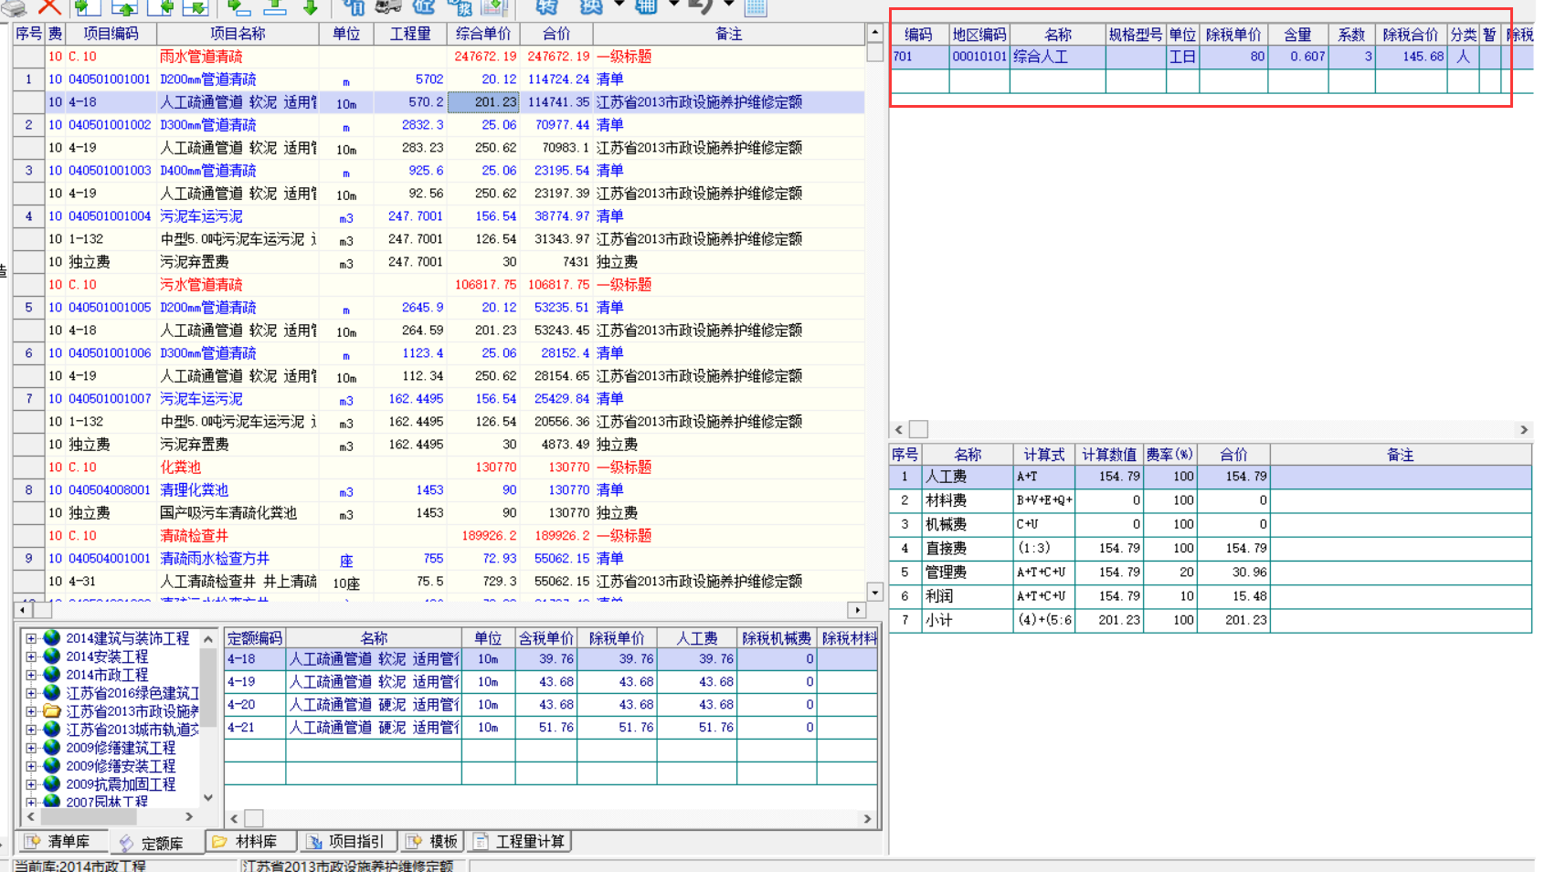Expand the 江苏省2016绿色建筑 tree node
This screenshot has width=1545, height=872.
[x=31, y=693]
